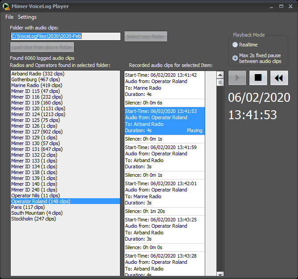This screenshot has width=298, height=279.
Task: Click Select new folder button
Action: coord(146,37)
